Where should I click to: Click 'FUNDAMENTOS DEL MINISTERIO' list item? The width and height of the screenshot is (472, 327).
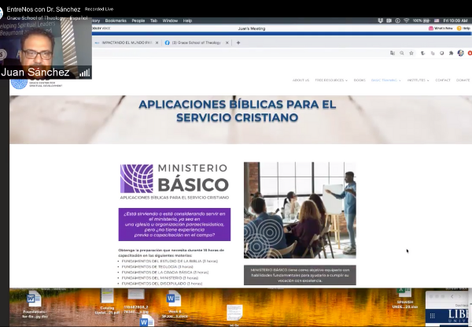[x=160, y=278]
